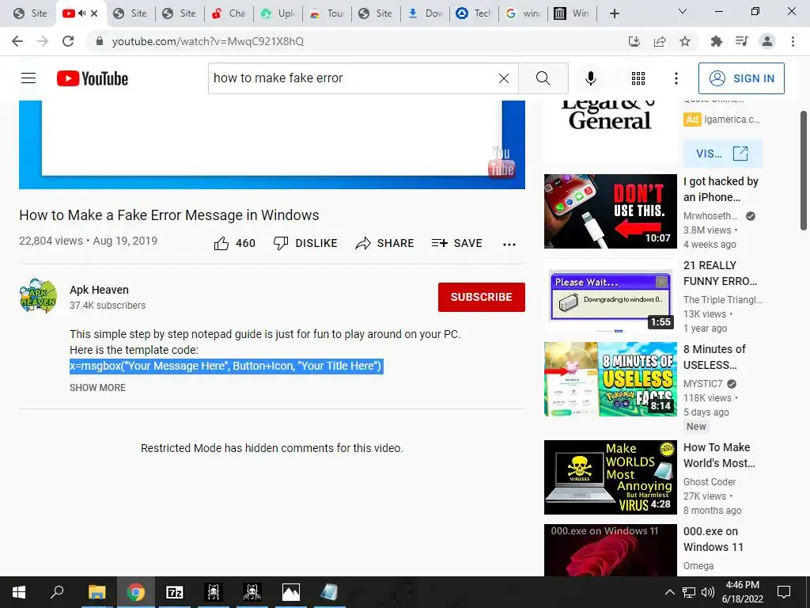
Task: Switch to the Win tab
Action: (x=573, y=13)
